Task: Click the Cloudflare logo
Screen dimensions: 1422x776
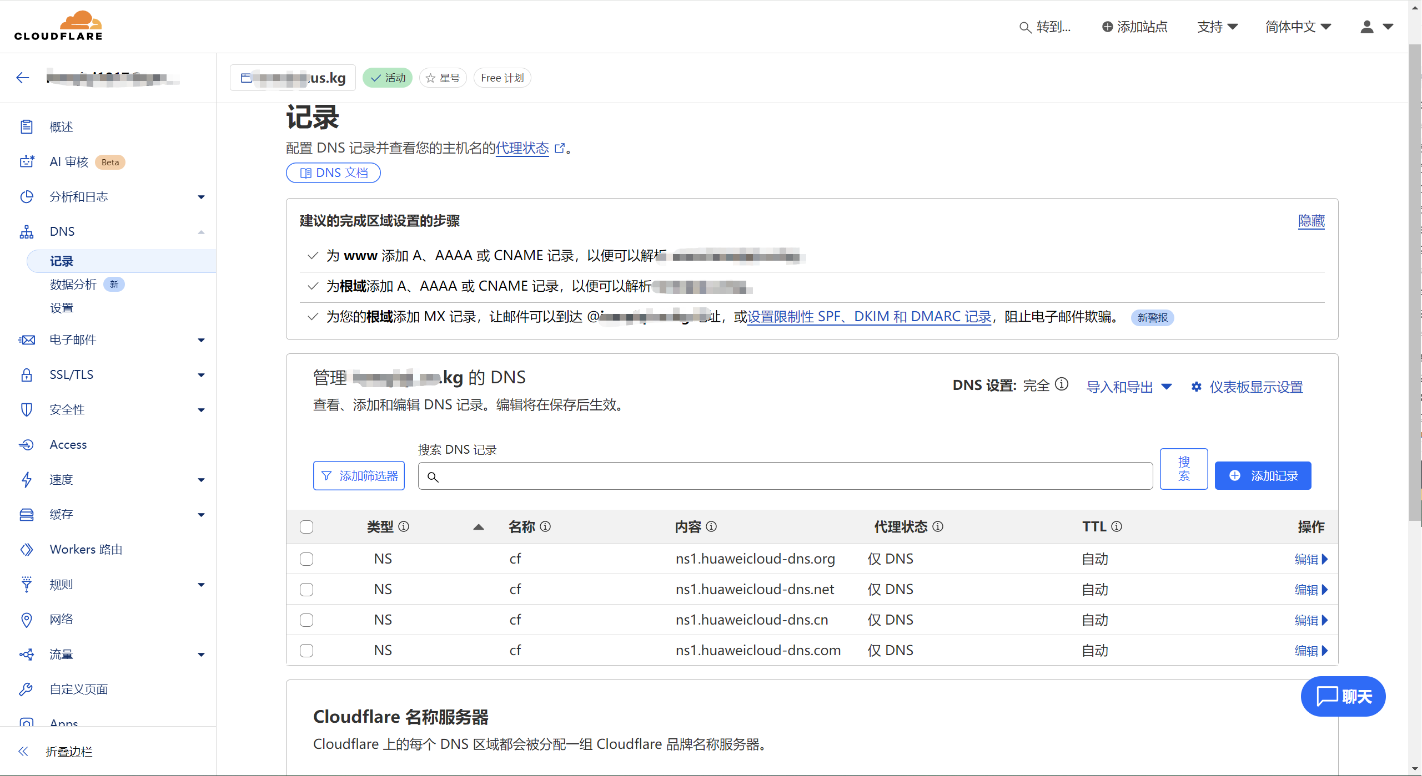Action: point(58,26)
